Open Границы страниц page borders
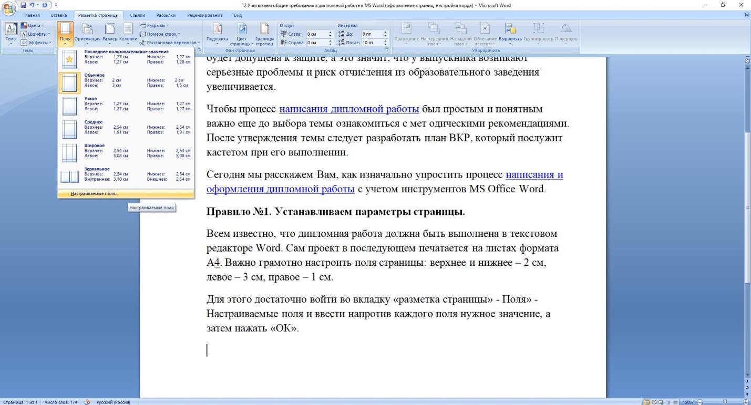Viewport: 751px width, 405px height. pos(264,34)
